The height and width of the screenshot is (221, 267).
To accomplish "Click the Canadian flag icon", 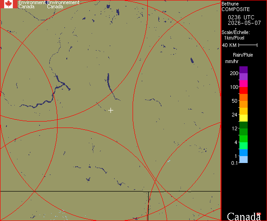I will click(x=9, y=4).
